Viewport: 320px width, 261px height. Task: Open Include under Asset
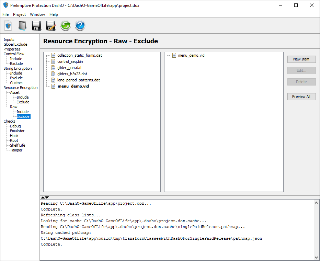click(22, 97)
